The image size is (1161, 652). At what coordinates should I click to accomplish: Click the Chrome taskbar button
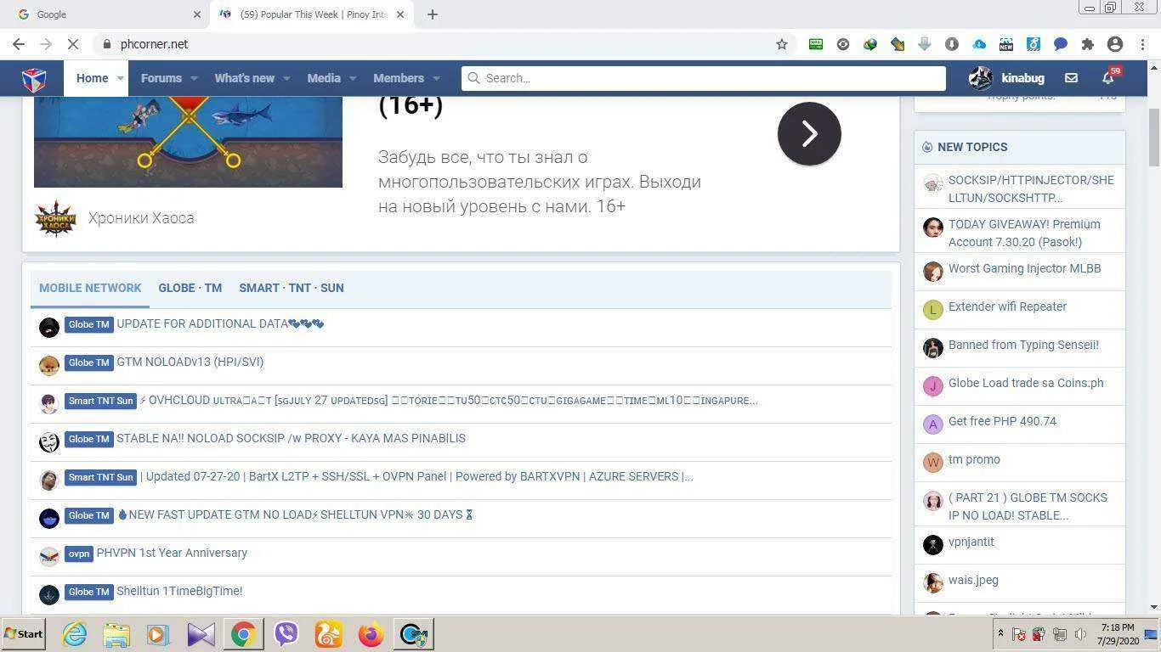coord(243,634)
